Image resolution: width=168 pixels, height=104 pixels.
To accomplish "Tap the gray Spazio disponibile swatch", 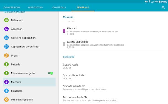I will 64,44.
